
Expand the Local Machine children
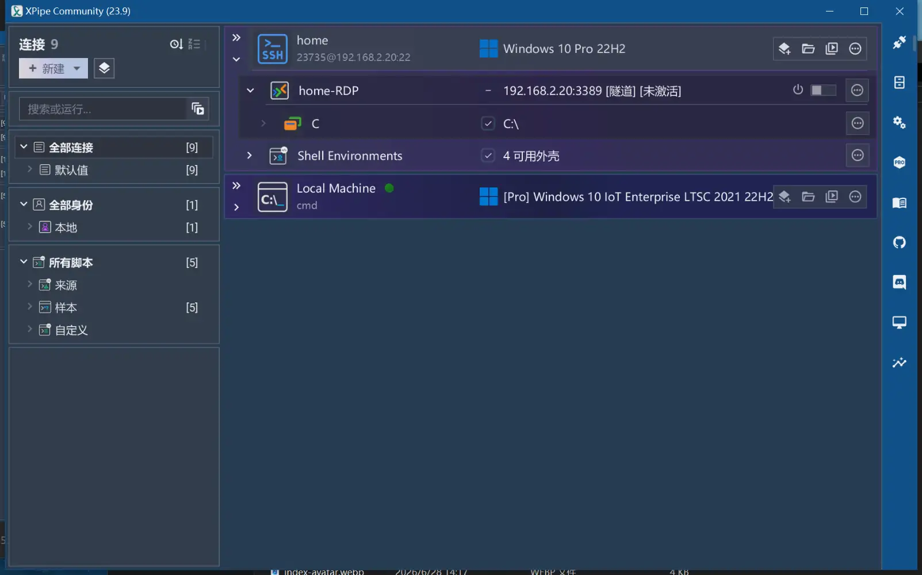pos(236,207)
